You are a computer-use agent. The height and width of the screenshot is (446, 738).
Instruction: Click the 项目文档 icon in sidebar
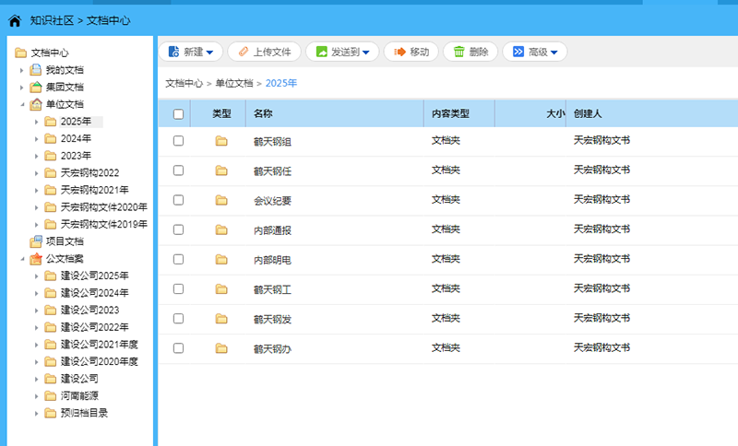[35, 241]
